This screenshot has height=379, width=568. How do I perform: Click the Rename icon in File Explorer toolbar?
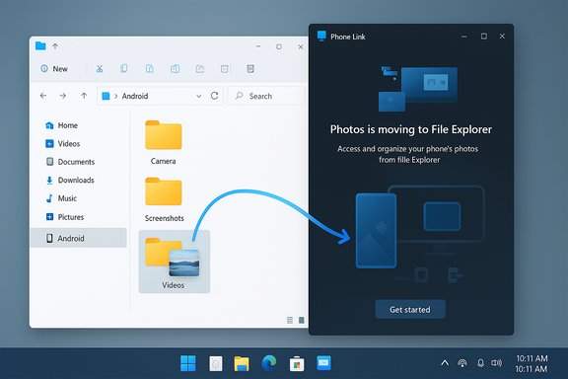[x=175, y=68]
